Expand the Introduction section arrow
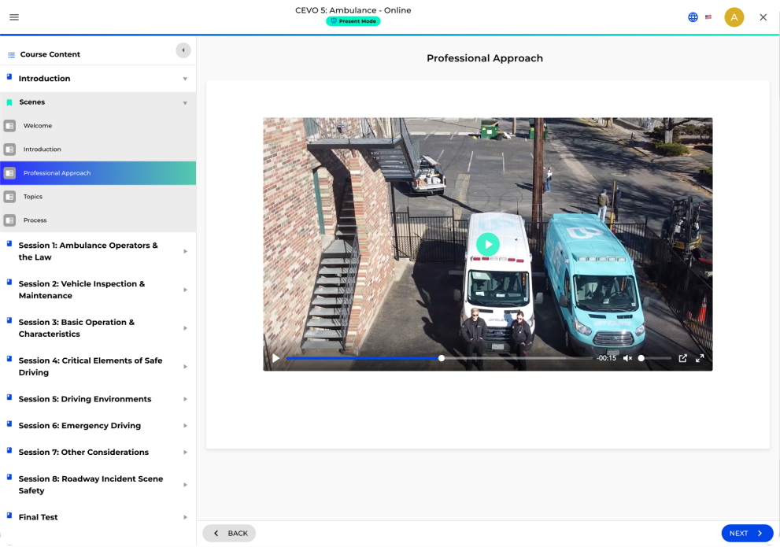 point(185,79)
